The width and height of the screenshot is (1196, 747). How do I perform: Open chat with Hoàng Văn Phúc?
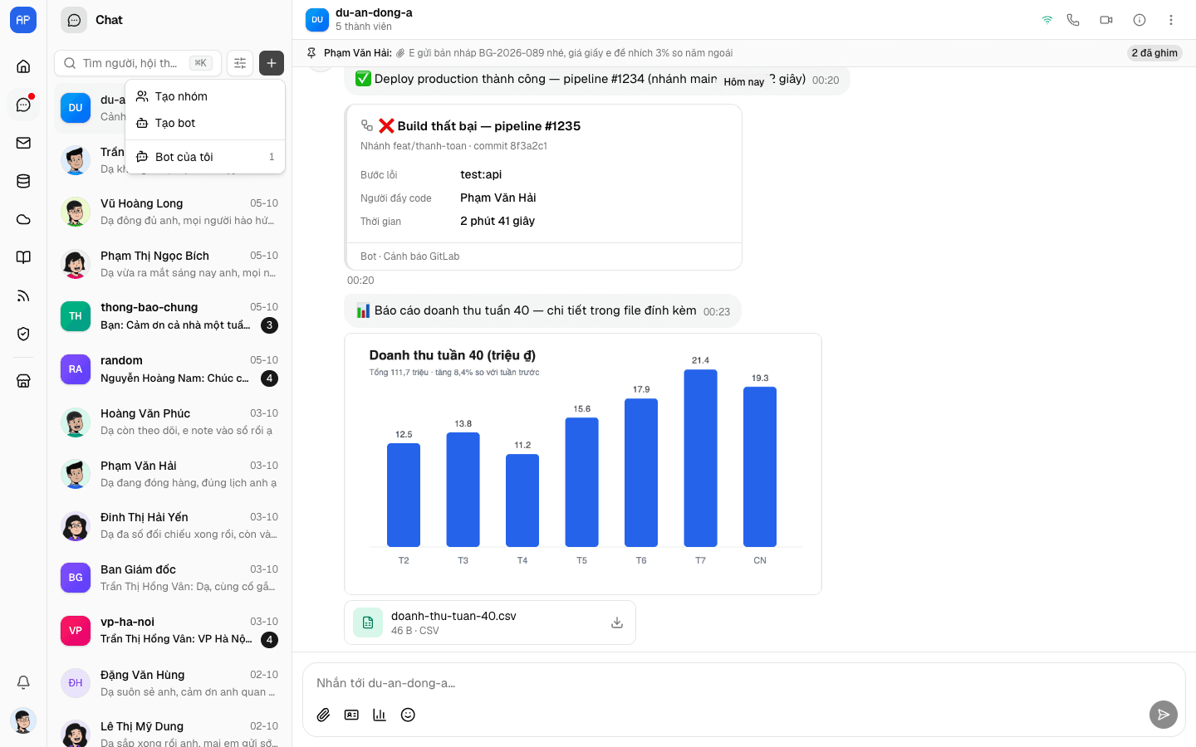(169, 422)
